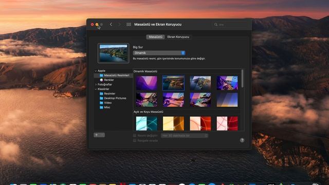Choose the yellow-orange light and dark wallpaper

pos(173,123)
